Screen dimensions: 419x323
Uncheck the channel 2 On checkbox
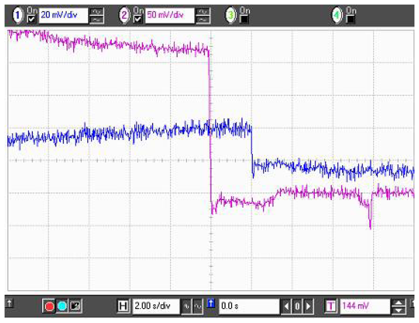[x=137, y=19]
